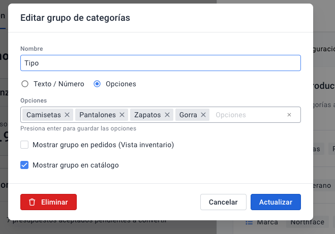Click the Zapatos chip label
Viewport: 335px width, 234px height.
(x=147, y=115)
